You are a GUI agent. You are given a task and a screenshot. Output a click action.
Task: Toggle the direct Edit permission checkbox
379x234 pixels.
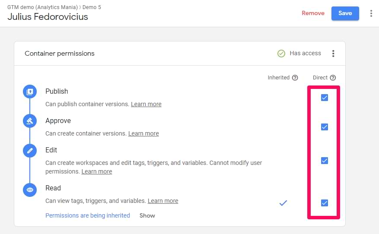pyautogui.click(x=325, y=161)
